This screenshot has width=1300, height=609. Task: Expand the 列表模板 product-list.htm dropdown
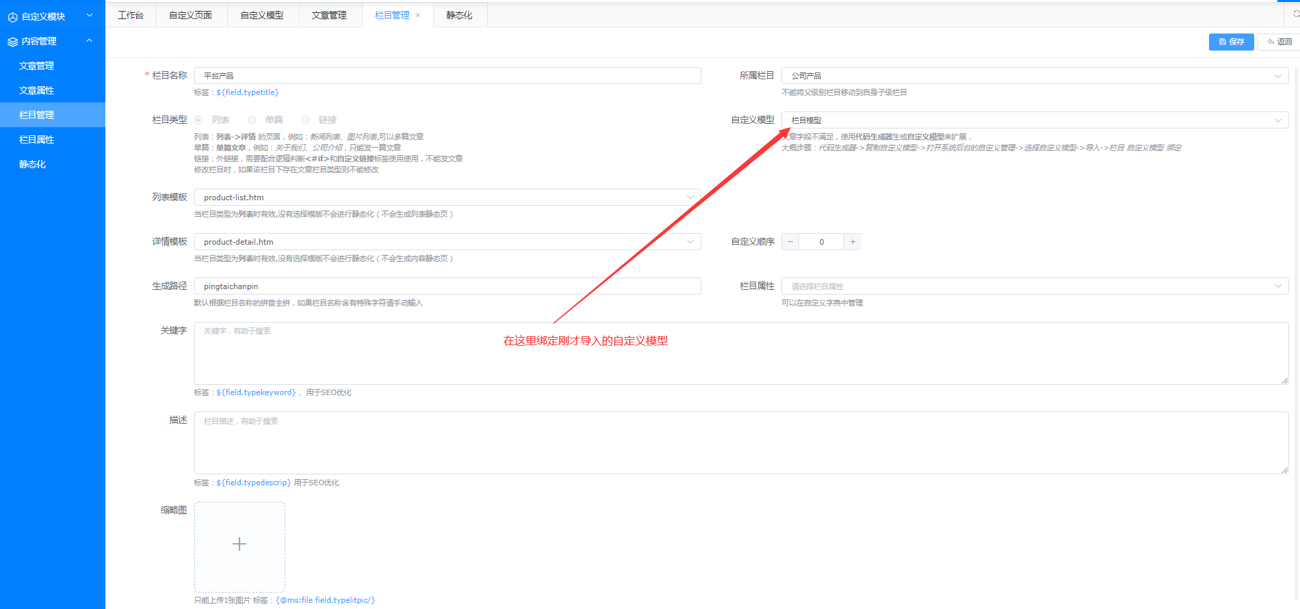447,198
